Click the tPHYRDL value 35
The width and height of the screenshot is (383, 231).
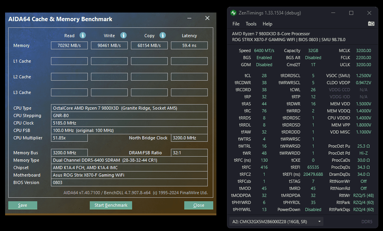(x=313, y=202)
